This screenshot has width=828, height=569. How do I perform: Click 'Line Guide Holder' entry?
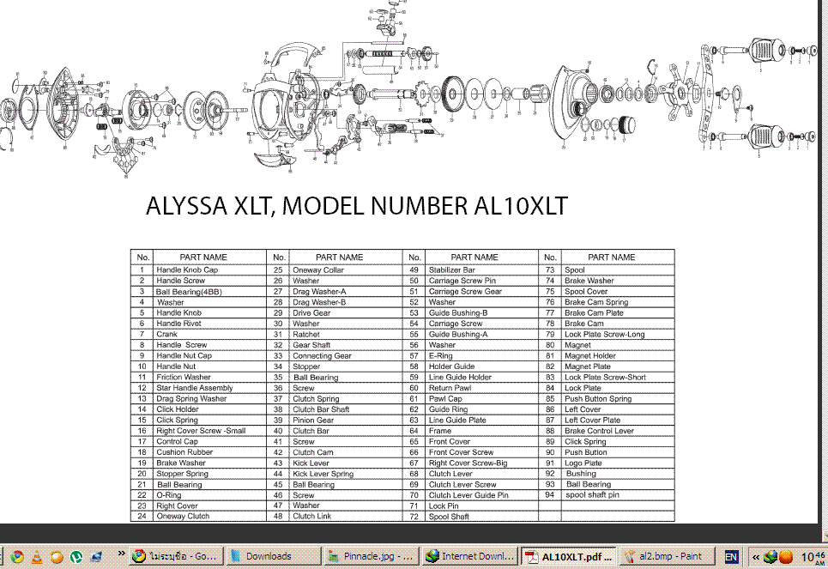pyautogui.click(x=460, y=378)
